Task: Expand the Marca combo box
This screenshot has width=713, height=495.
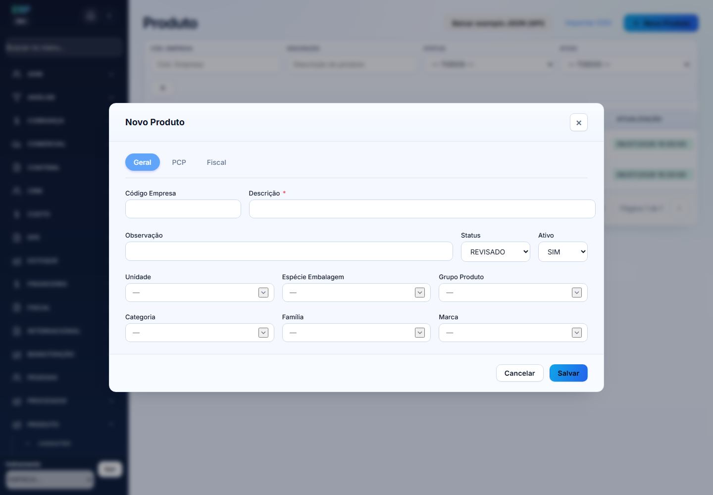Action: coord(577,333)
